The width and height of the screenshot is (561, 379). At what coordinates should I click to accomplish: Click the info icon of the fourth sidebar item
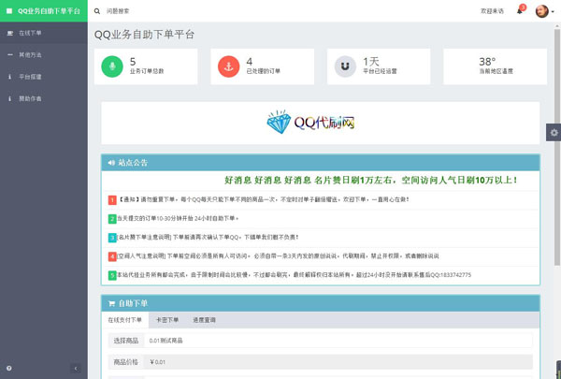click(x=9, y=98)
